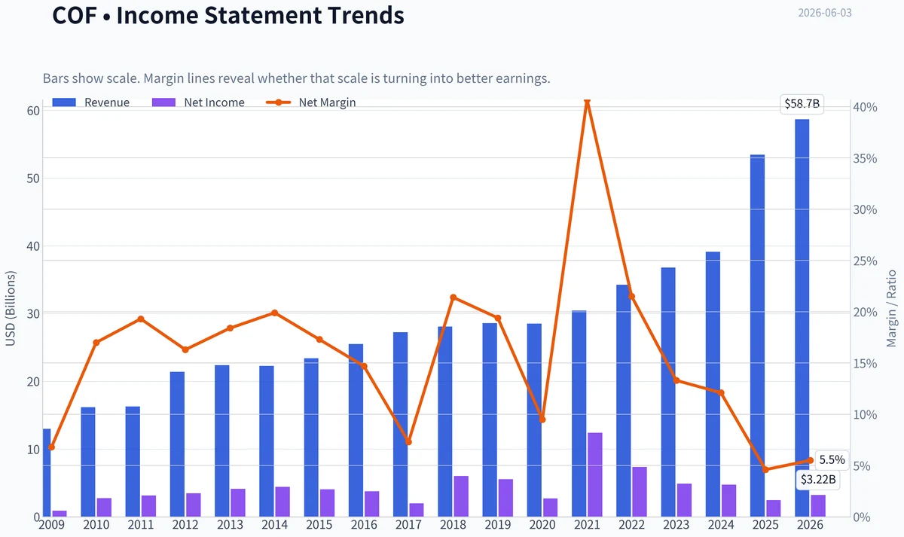Click the 40% tick on the margin axis

tap(866, 108)
